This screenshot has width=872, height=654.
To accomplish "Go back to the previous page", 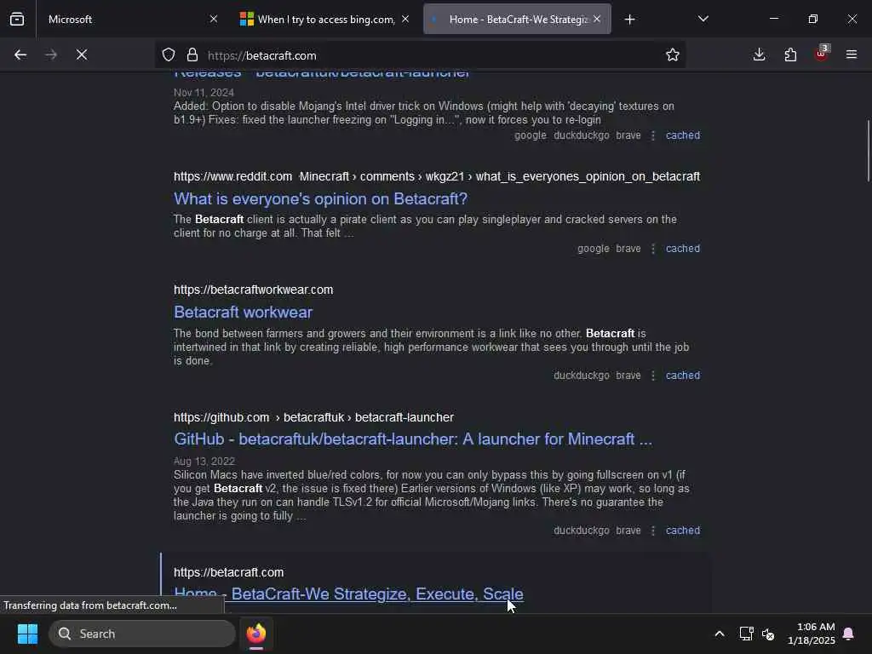I will [20, 54].
